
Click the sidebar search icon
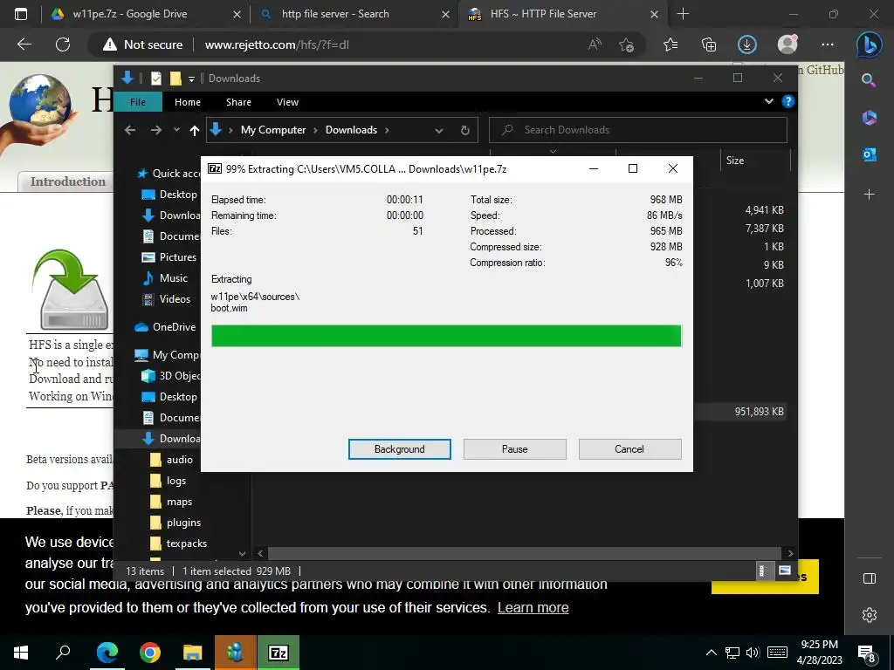tap(869, 80)
